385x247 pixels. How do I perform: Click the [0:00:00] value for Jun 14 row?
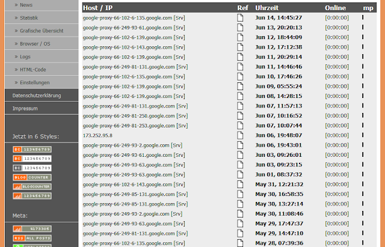point(337,17)
